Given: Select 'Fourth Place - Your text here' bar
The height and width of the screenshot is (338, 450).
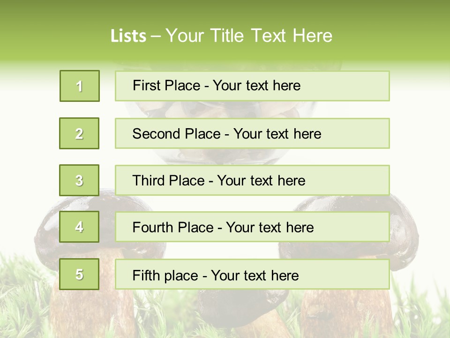Looking at the screenshot, I should (252, 227).
